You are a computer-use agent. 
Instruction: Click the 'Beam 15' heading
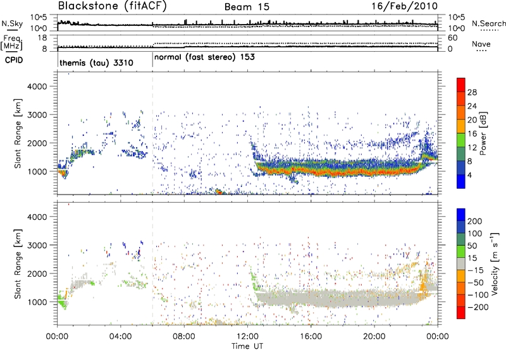tap(247, 7)
